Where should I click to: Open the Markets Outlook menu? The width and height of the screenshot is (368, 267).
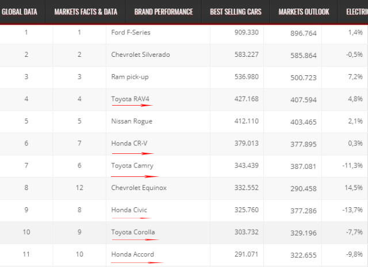coord(304,11)
